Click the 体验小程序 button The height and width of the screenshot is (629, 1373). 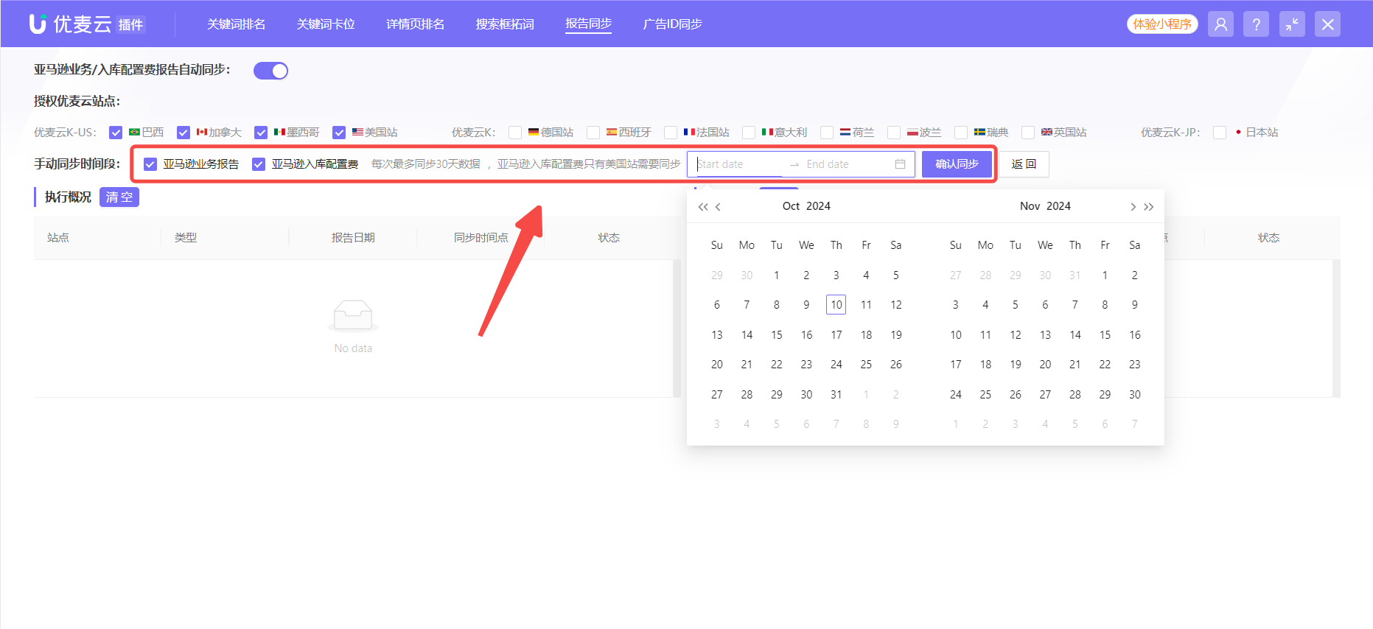coord(1162,24)
